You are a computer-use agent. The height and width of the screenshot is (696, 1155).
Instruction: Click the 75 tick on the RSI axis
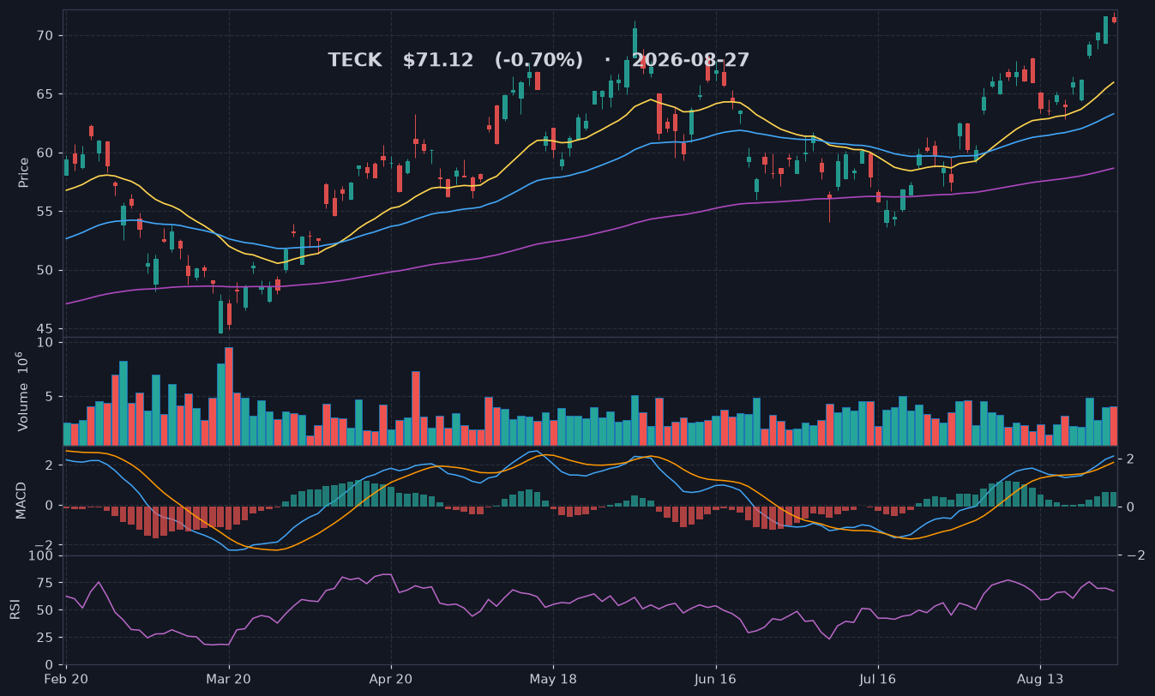45,583
